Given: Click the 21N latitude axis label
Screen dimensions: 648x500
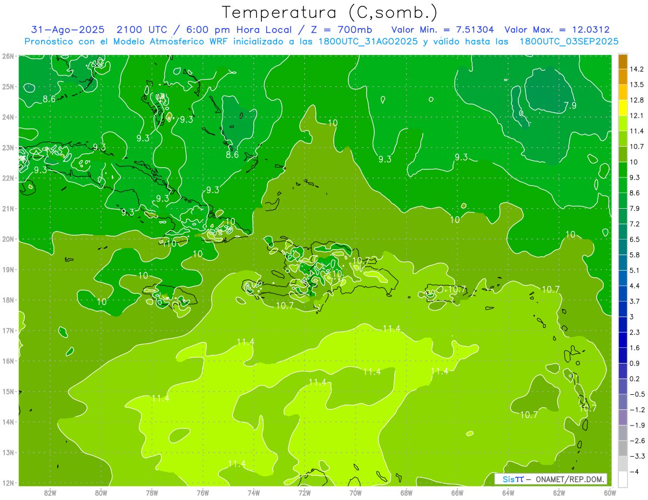Looking at the screenshot, I should 8,209.
